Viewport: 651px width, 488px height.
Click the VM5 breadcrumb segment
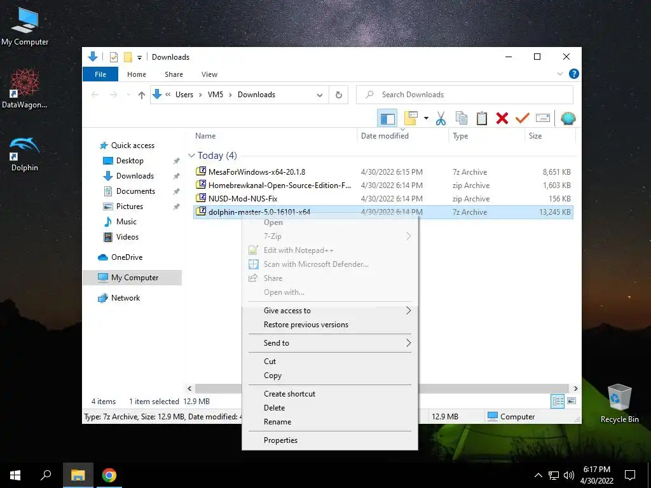click(x=216, y=95)
